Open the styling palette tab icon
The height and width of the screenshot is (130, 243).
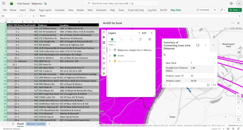[x=131, y=39]
